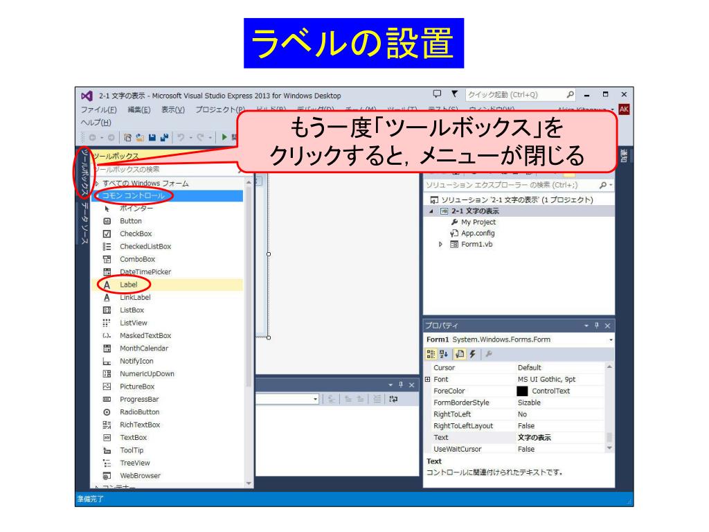Open solution explorer search options arrow
Viewport: 709px width, 532px height.
click(611, 185)
